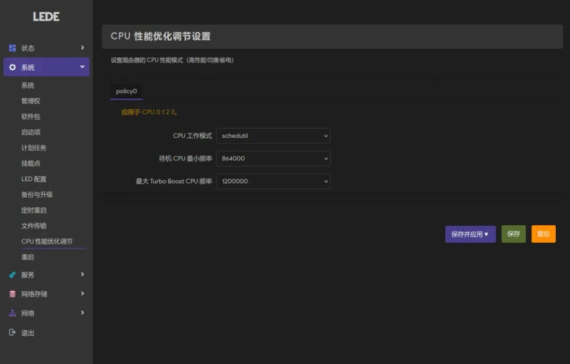
Task: Click the LEDE logo
Action: (46, 16)
